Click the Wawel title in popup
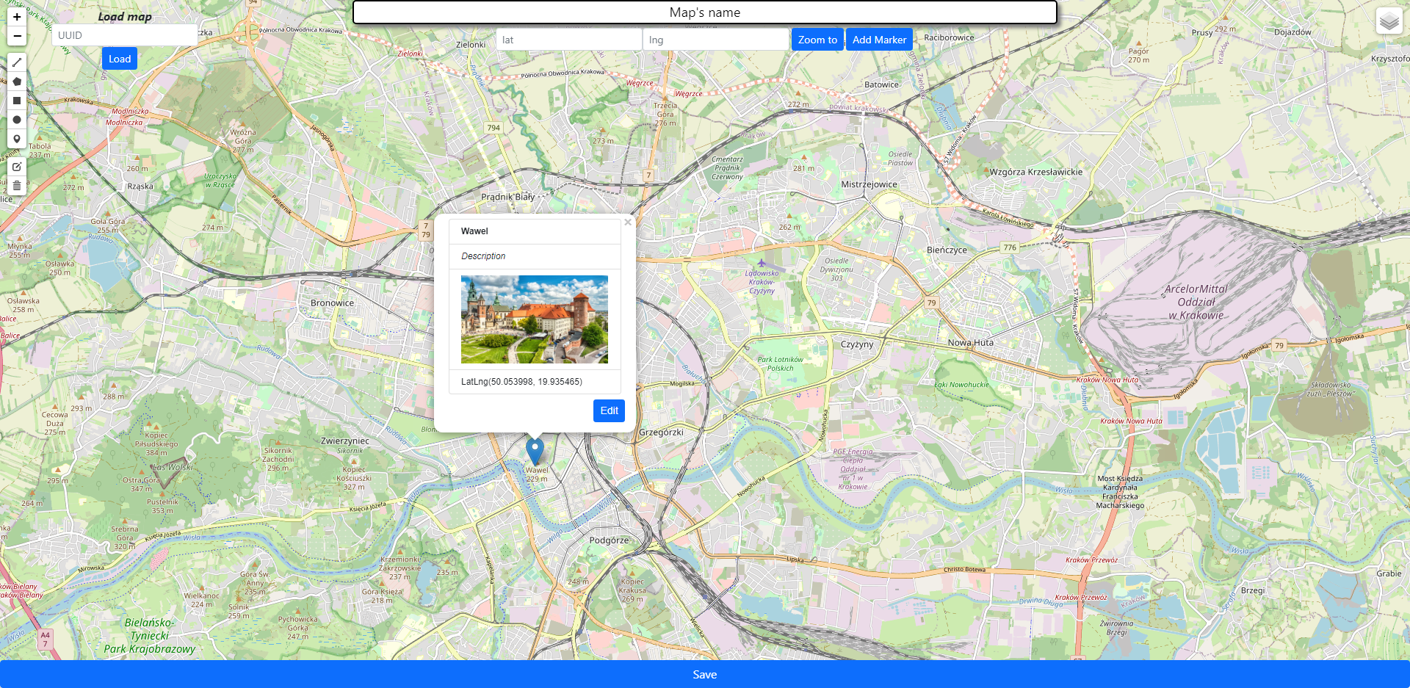 [474, 231]
